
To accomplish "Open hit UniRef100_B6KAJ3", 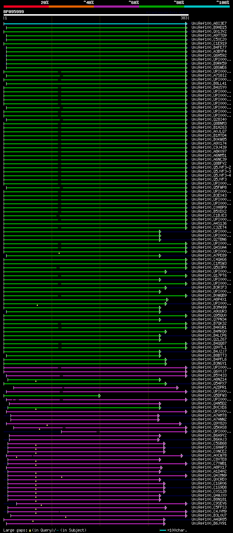I will (209, 439).
